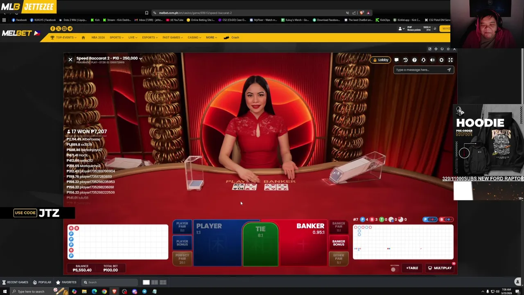Image resolution: width=524 pixels, height=295 pixels.
Task: Open user account icon in header
Action: (400, 29)
